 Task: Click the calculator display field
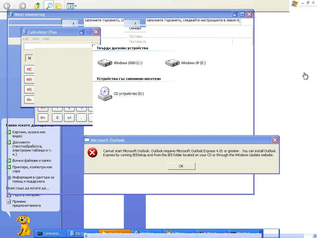point(61,46)
